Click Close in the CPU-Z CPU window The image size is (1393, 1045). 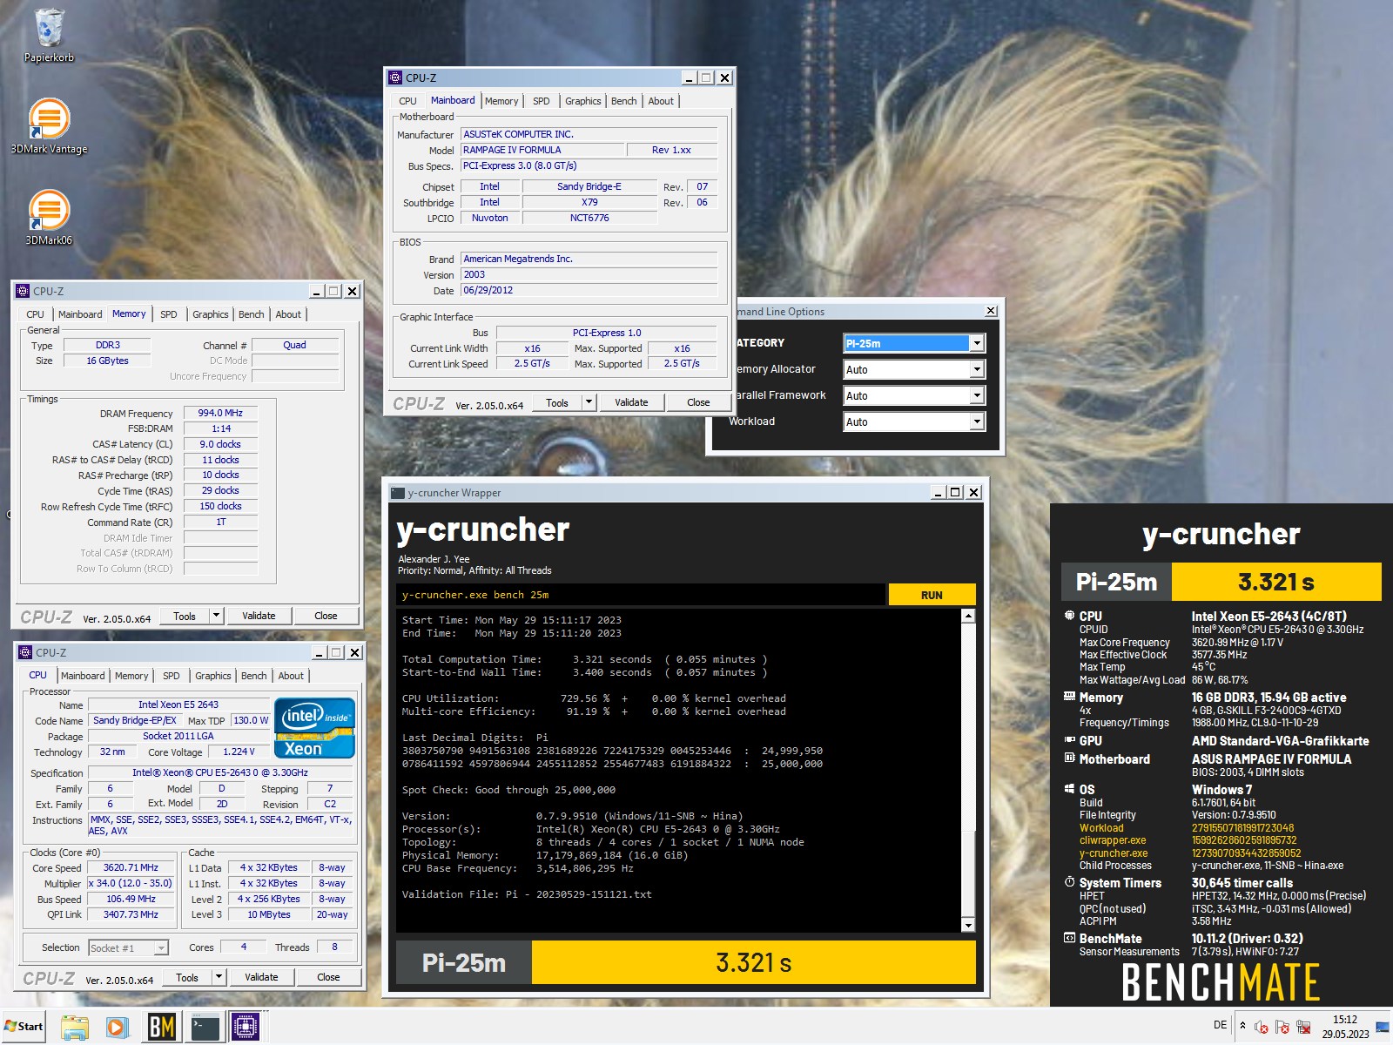click(x=328, y=977)
